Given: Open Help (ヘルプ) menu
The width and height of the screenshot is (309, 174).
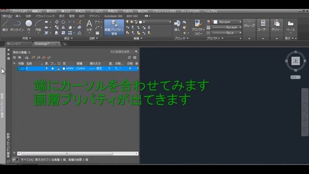Looking at the screenshot, I should tap(211, 11).
